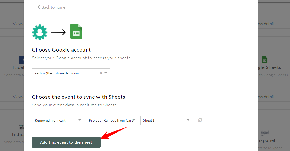
Task: Go Back to home
Action: (51, 7)
